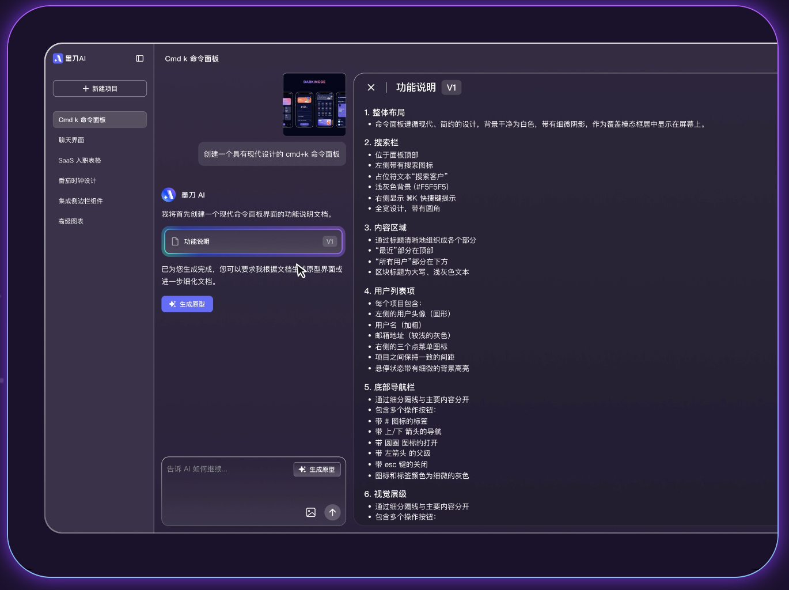Click the image upload icon in input box
This screenshot has height=590, width=789.
310,512
